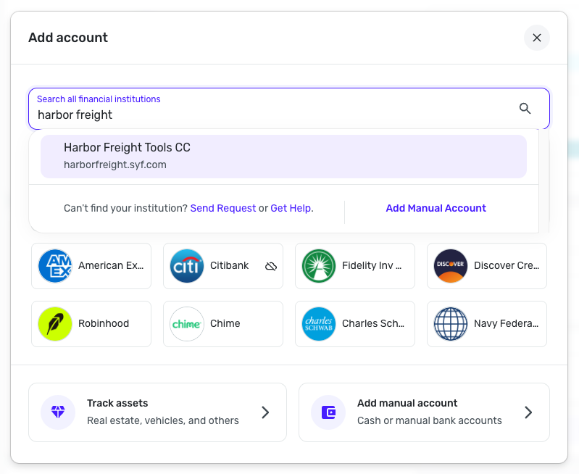The width and height of the screenshot is (579, 474).
Task: Expand Track assets using its chevron
Action: (x=265, y=412)
